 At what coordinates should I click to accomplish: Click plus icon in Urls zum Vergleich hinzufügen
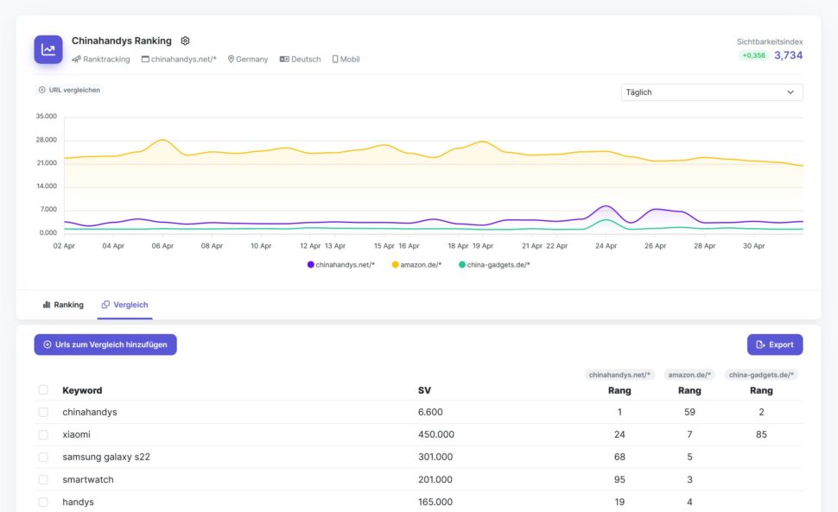pyautogui.click(x=47, y=344)
